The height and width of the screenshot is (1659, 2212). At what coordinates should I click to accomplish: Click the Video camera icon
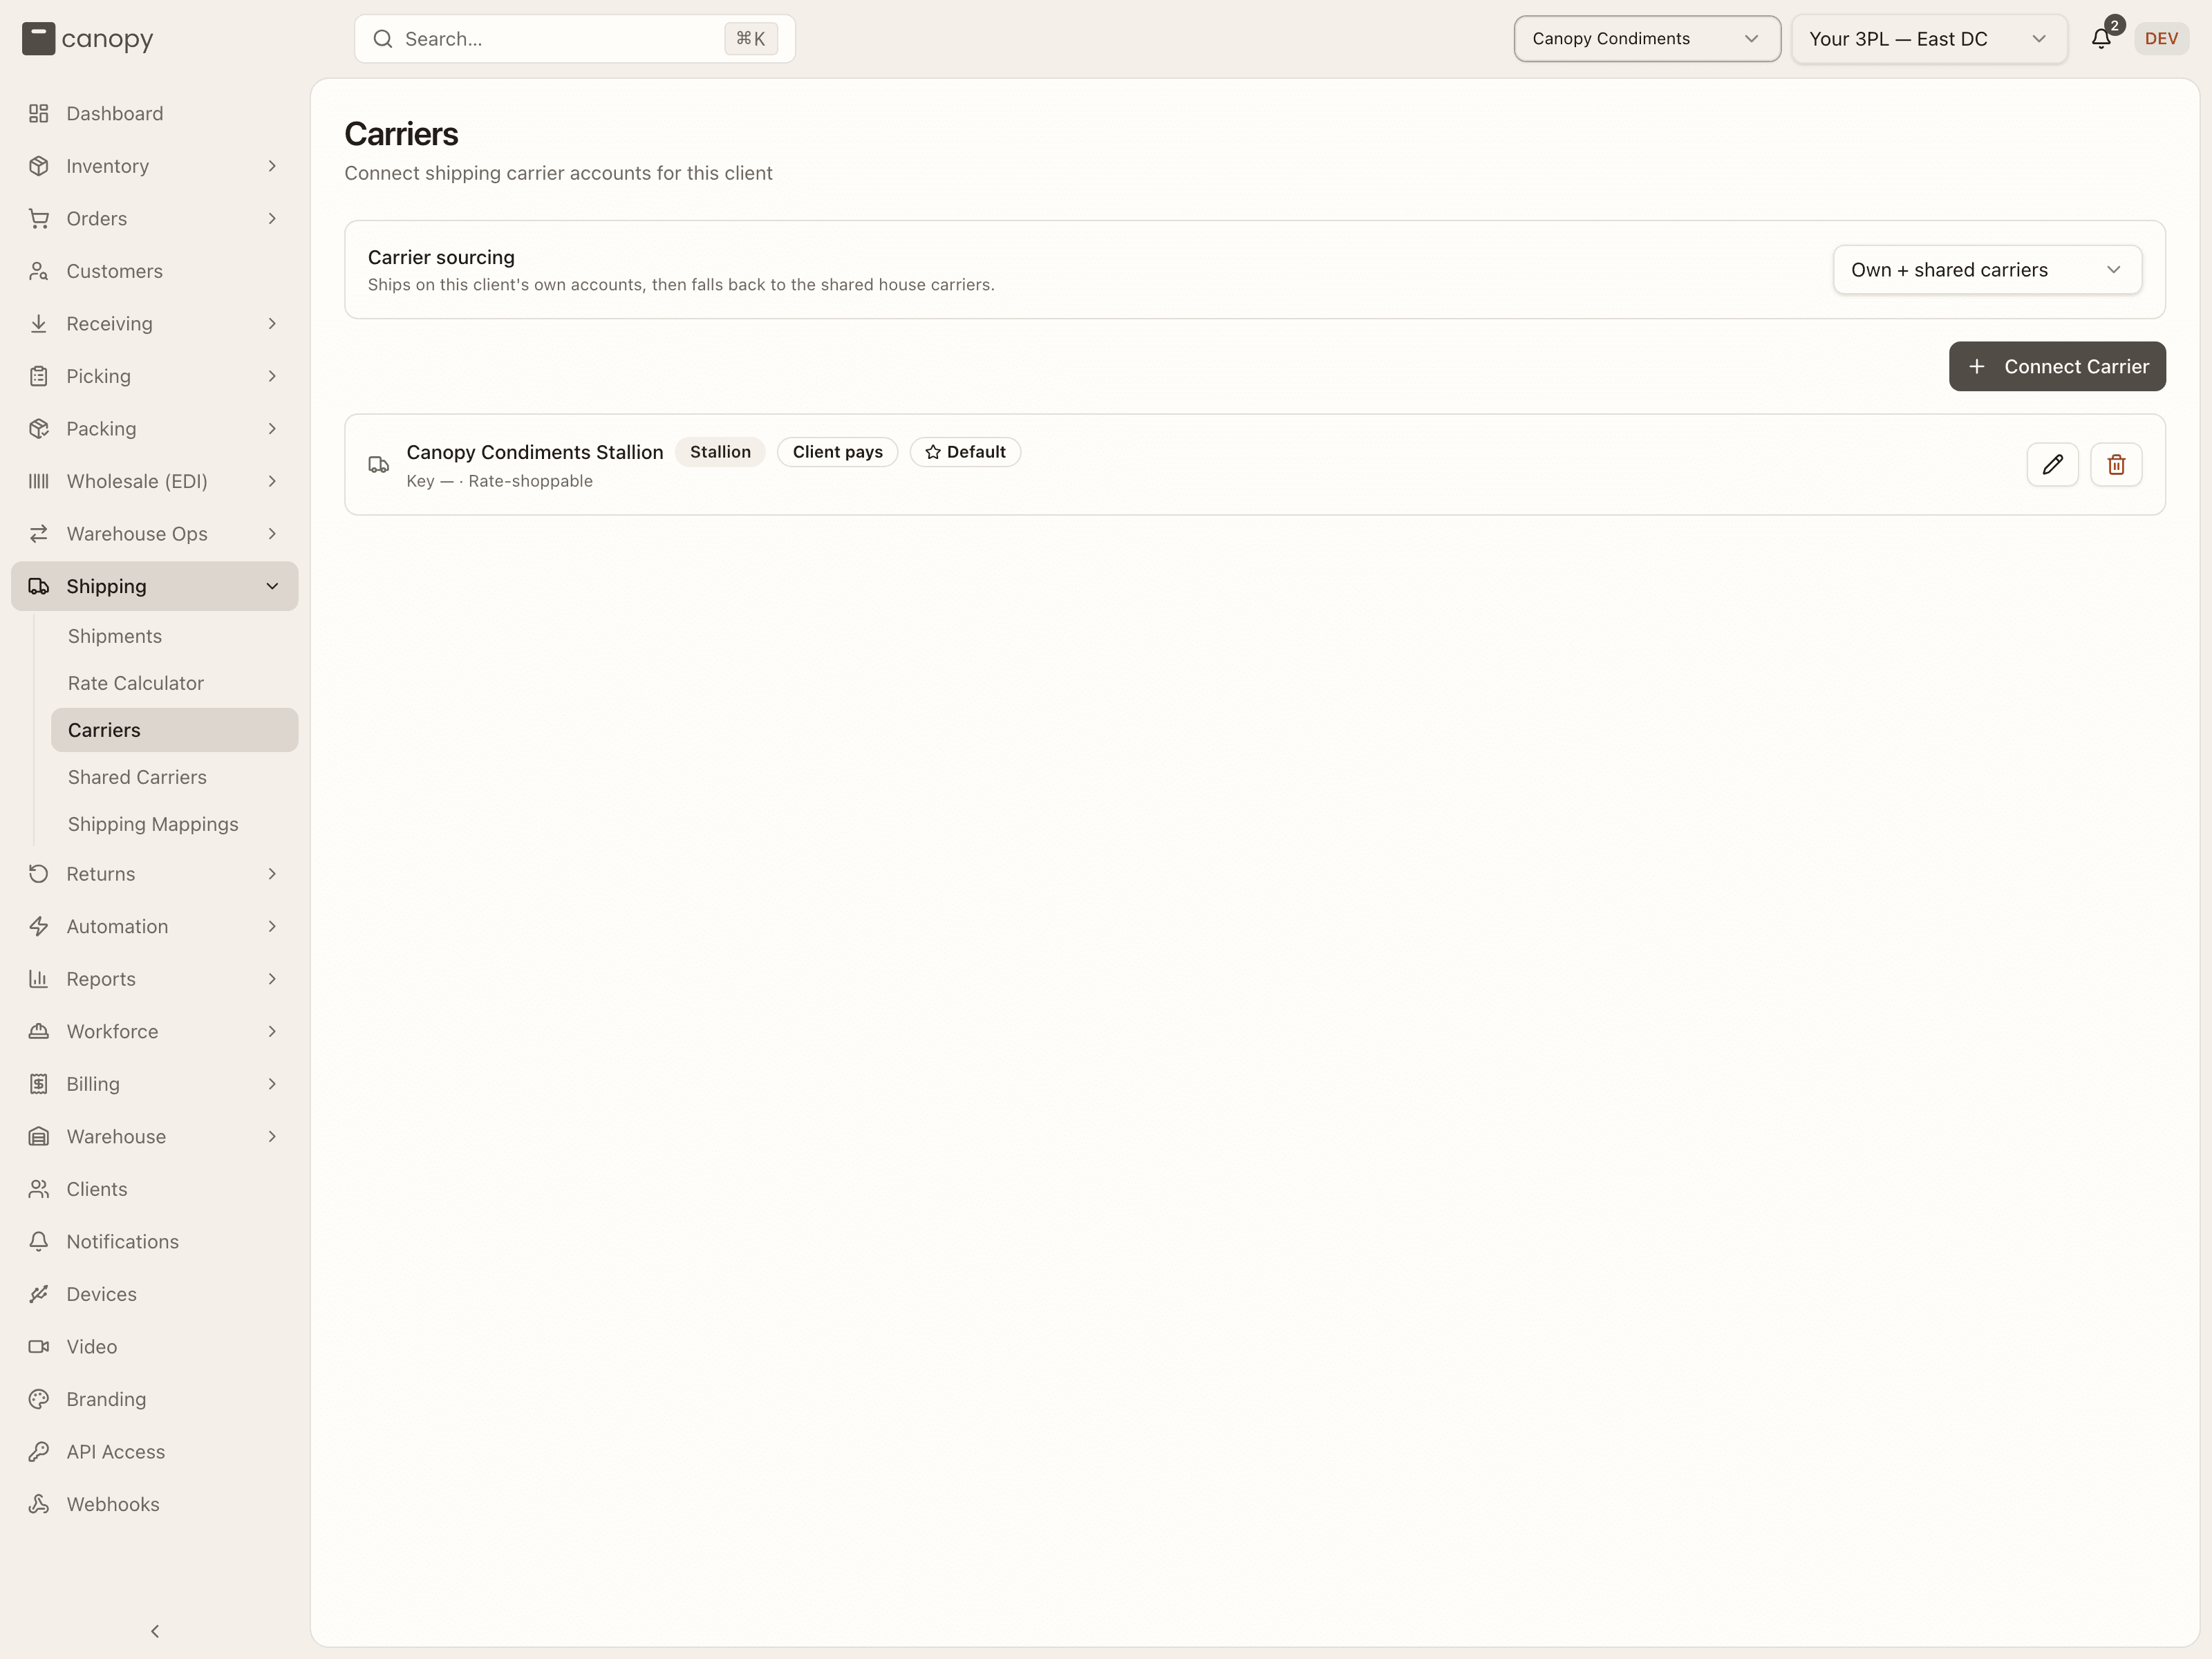(39, 1346)
